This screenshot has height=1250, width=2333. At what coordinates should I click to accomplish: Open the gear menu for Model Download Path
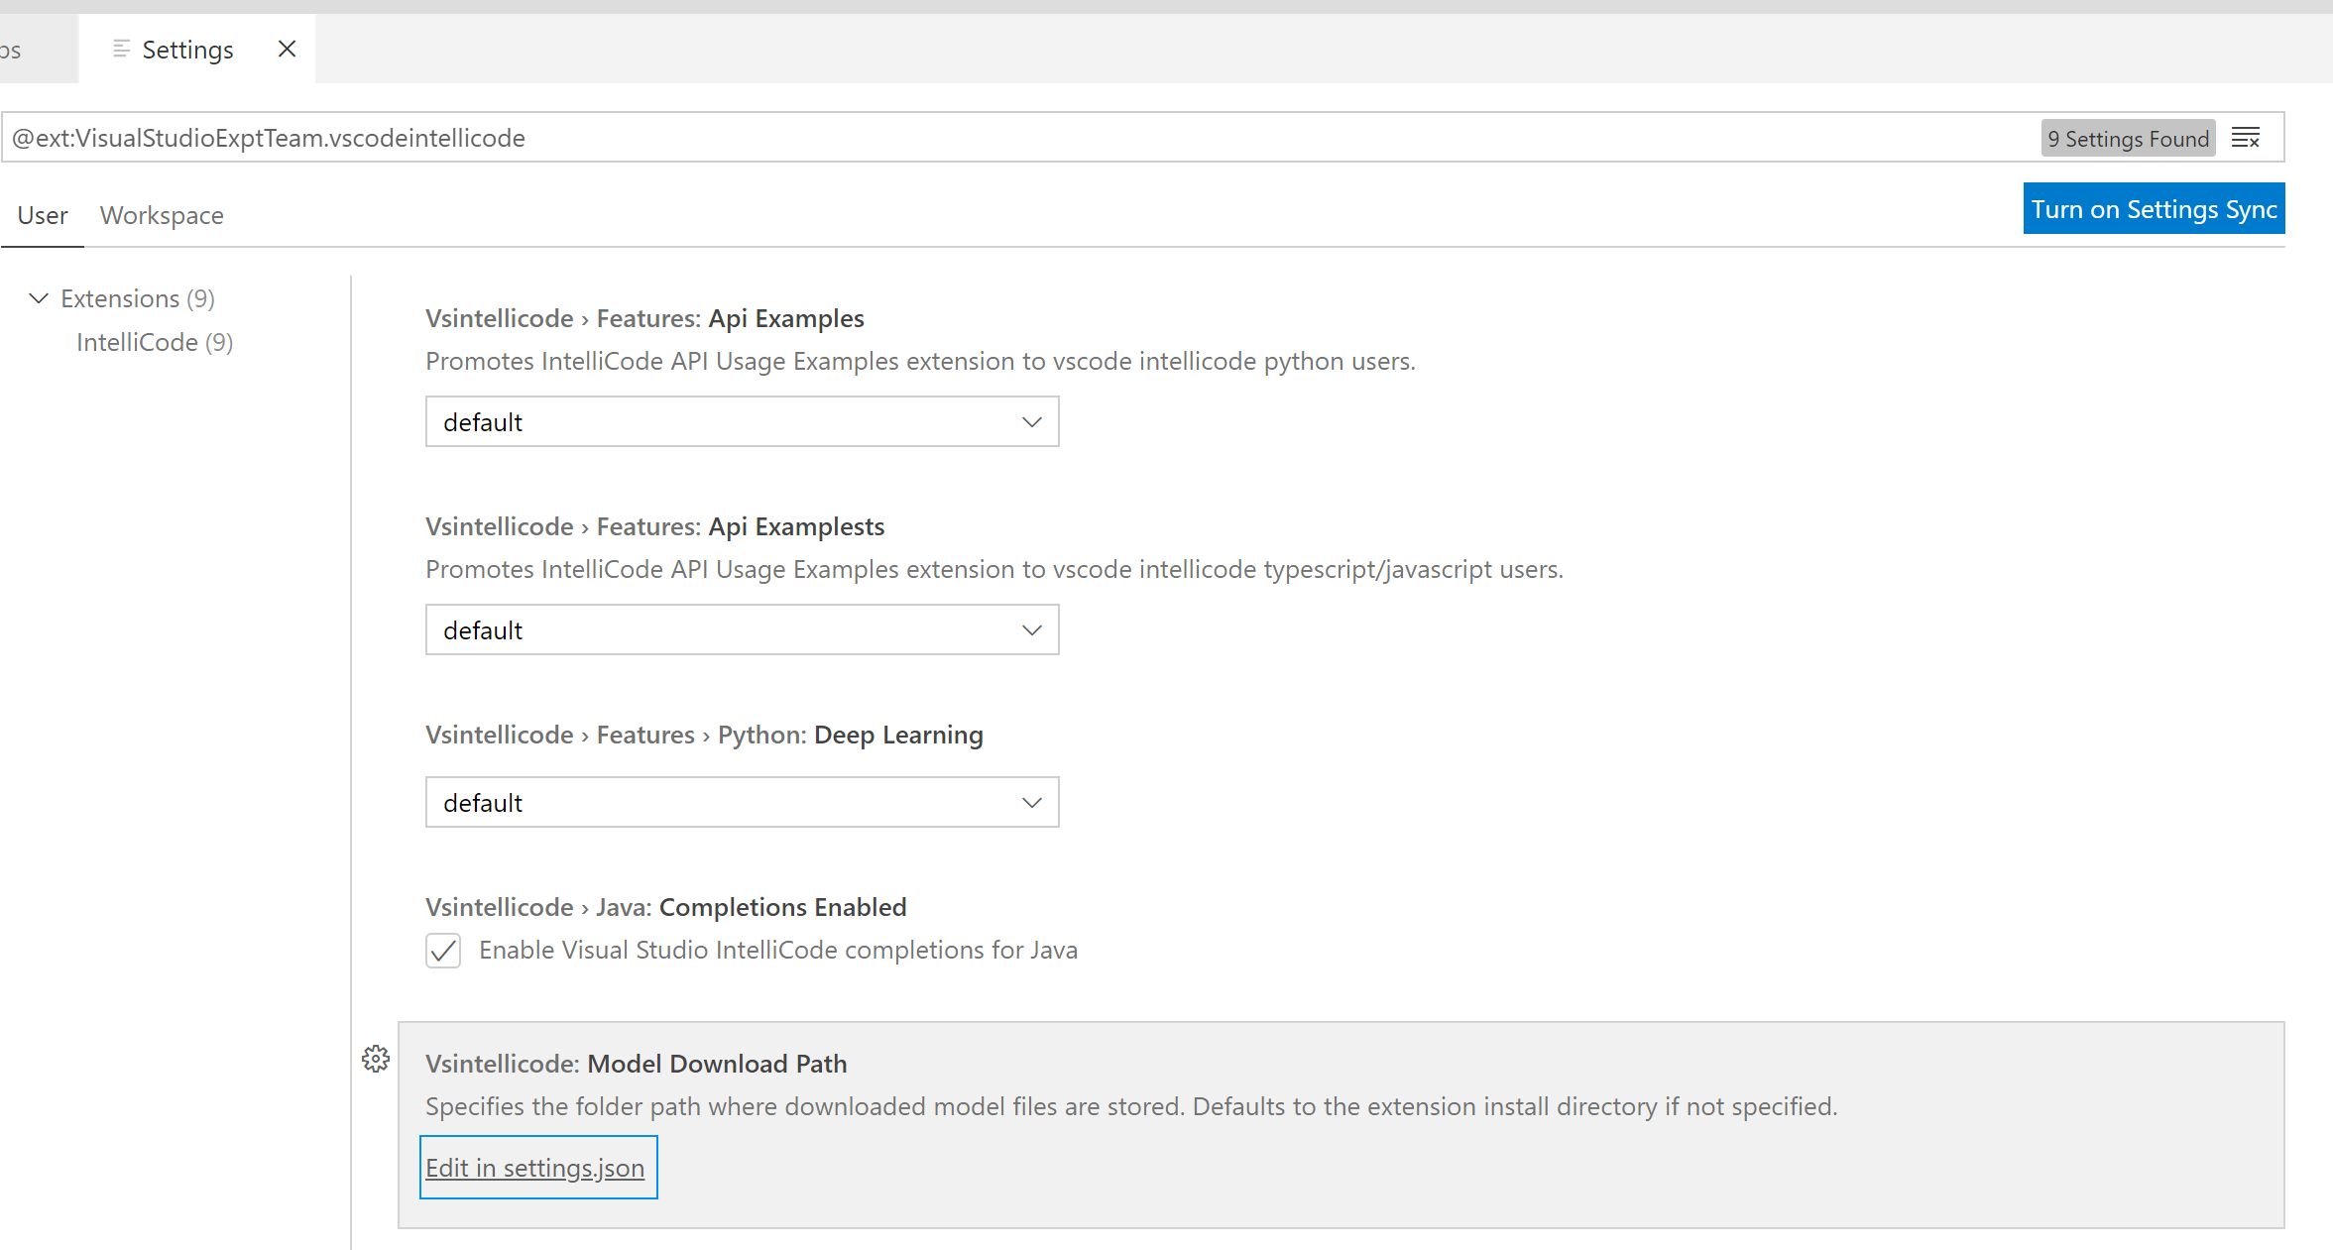376,1059
